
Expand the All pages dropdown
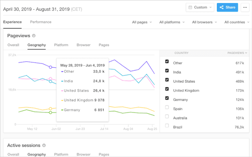142,22
